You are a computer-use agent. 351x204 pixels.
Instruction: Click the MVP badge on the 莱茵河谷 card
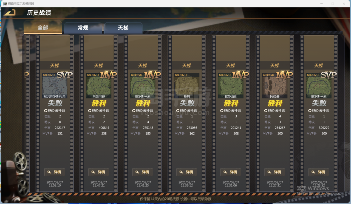[108, 75]
